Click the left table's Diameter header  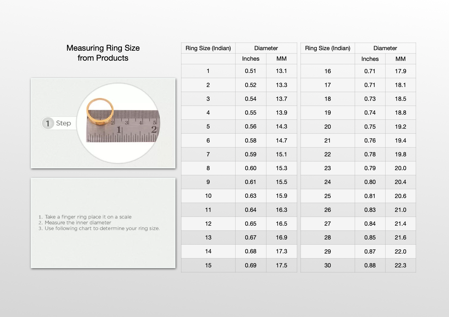(266, 48)
